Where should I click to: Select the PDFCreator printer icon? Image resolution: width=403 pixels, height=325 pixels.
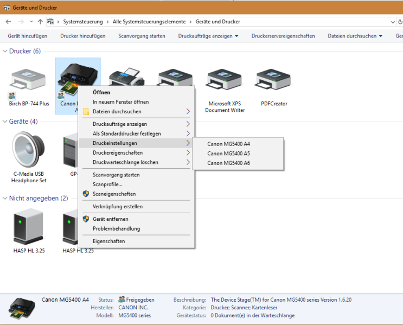pos(273,79)
